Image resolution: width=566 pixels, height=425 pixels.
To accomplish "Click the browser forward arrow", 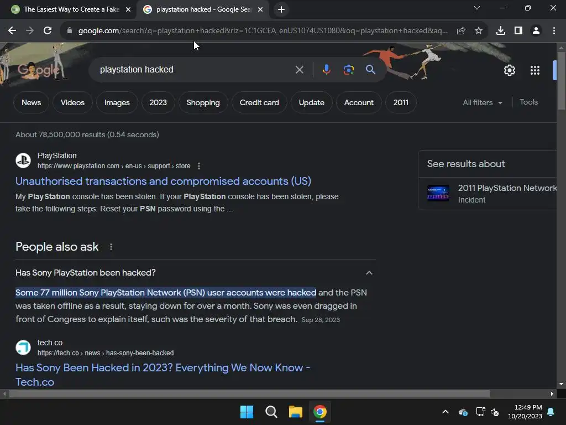I will pyautogui.click(x=30, y=31).
